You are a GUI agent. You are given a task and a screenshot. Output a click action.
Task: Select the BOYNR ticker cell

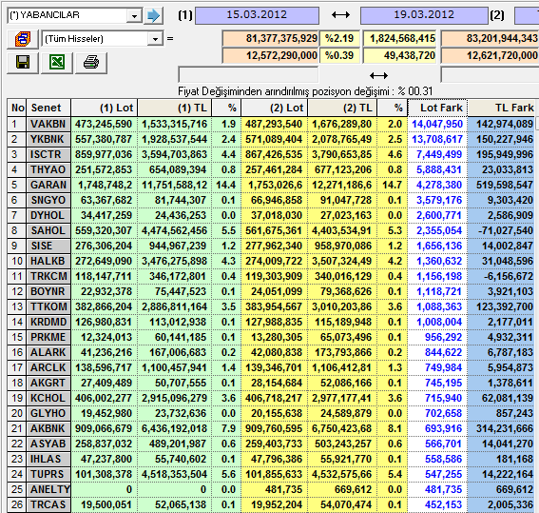(x=48, y=291)
